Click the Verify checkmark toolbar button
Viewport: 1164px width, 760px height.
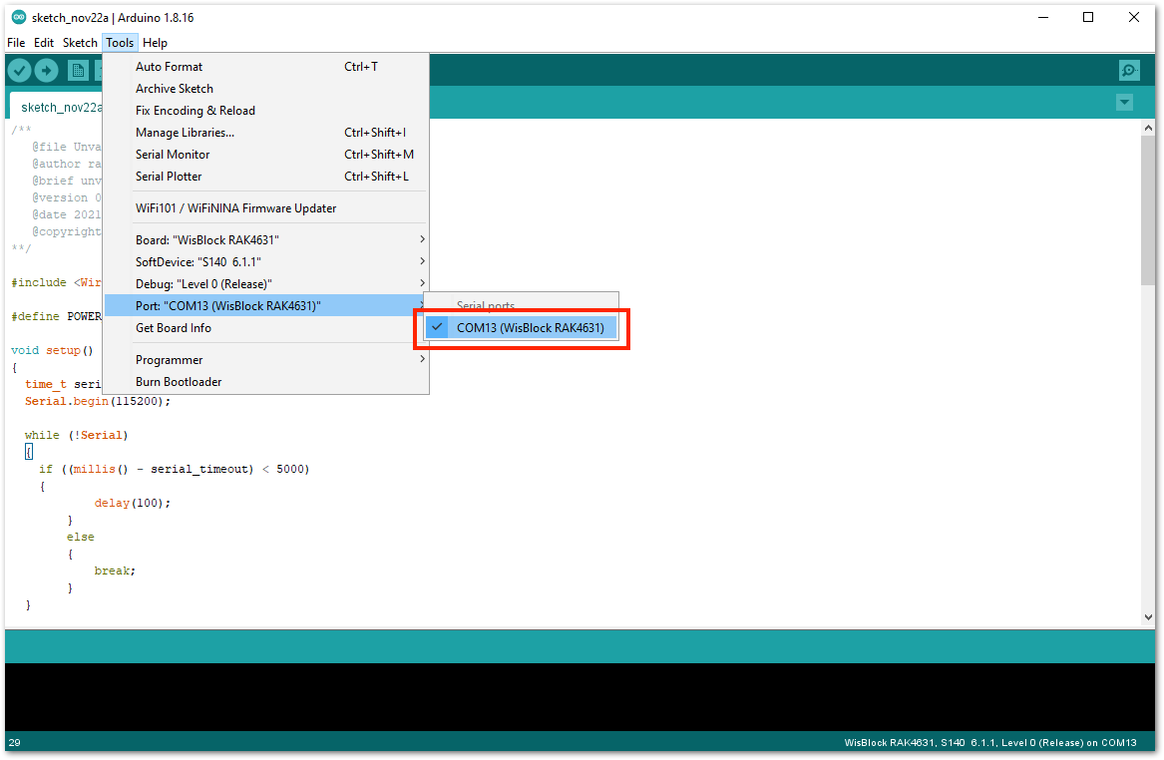(20, 71)
